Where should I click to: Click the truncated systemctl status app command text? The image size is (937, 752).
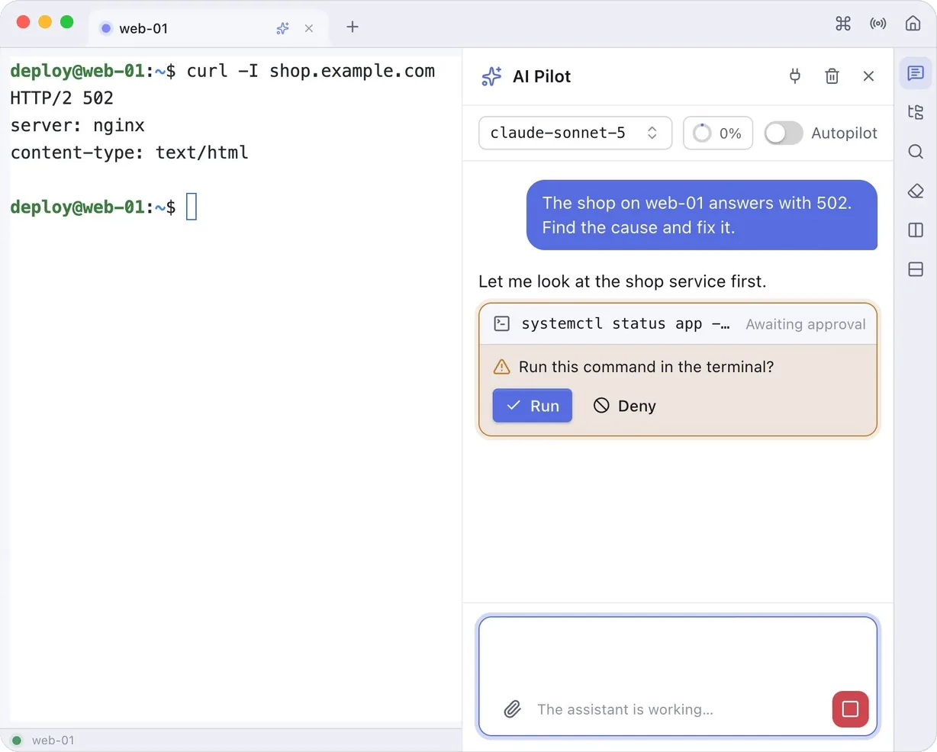pyautogui.click(x=626, y=324)
